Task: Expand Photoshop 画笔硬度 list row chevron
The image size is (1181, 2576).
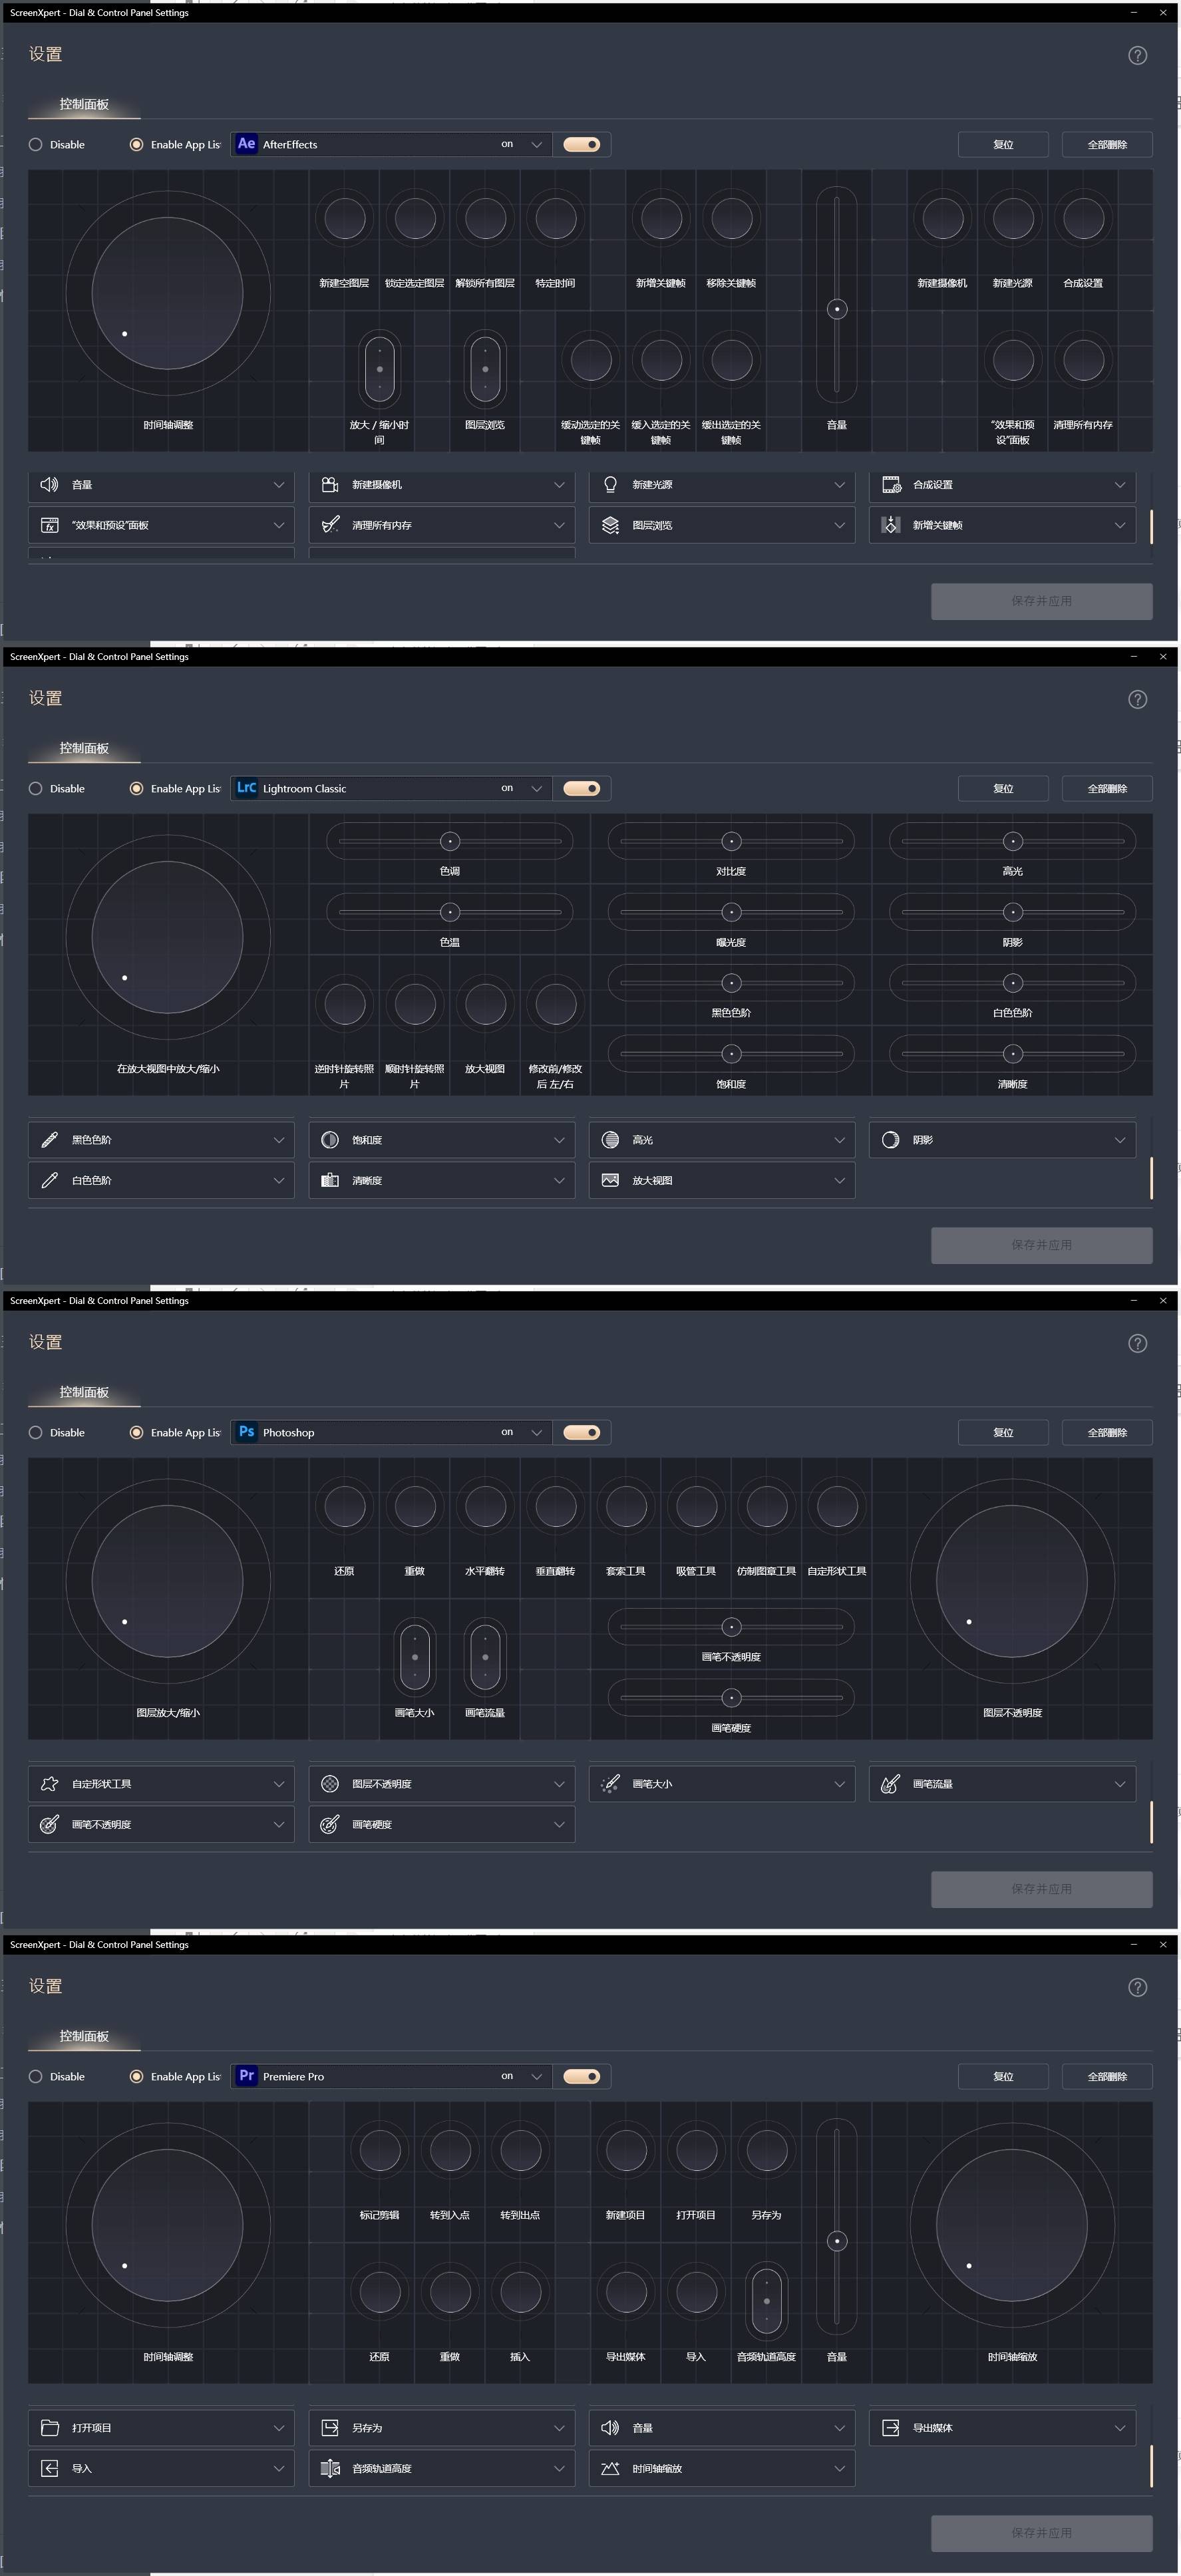Action: [x=559, y=1824]
